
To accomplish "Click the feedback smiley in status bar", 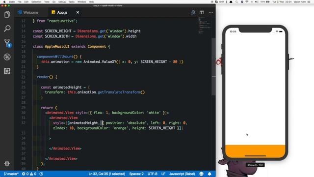I will point(202,174).
